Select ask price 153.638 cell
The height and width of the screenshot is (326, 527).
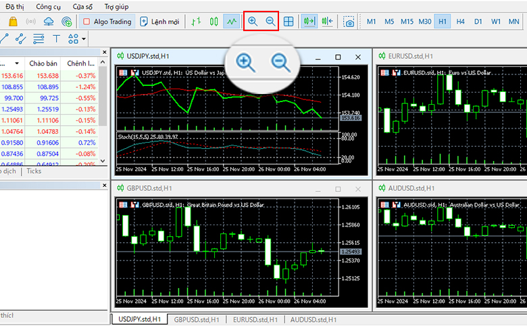(43, 76)
